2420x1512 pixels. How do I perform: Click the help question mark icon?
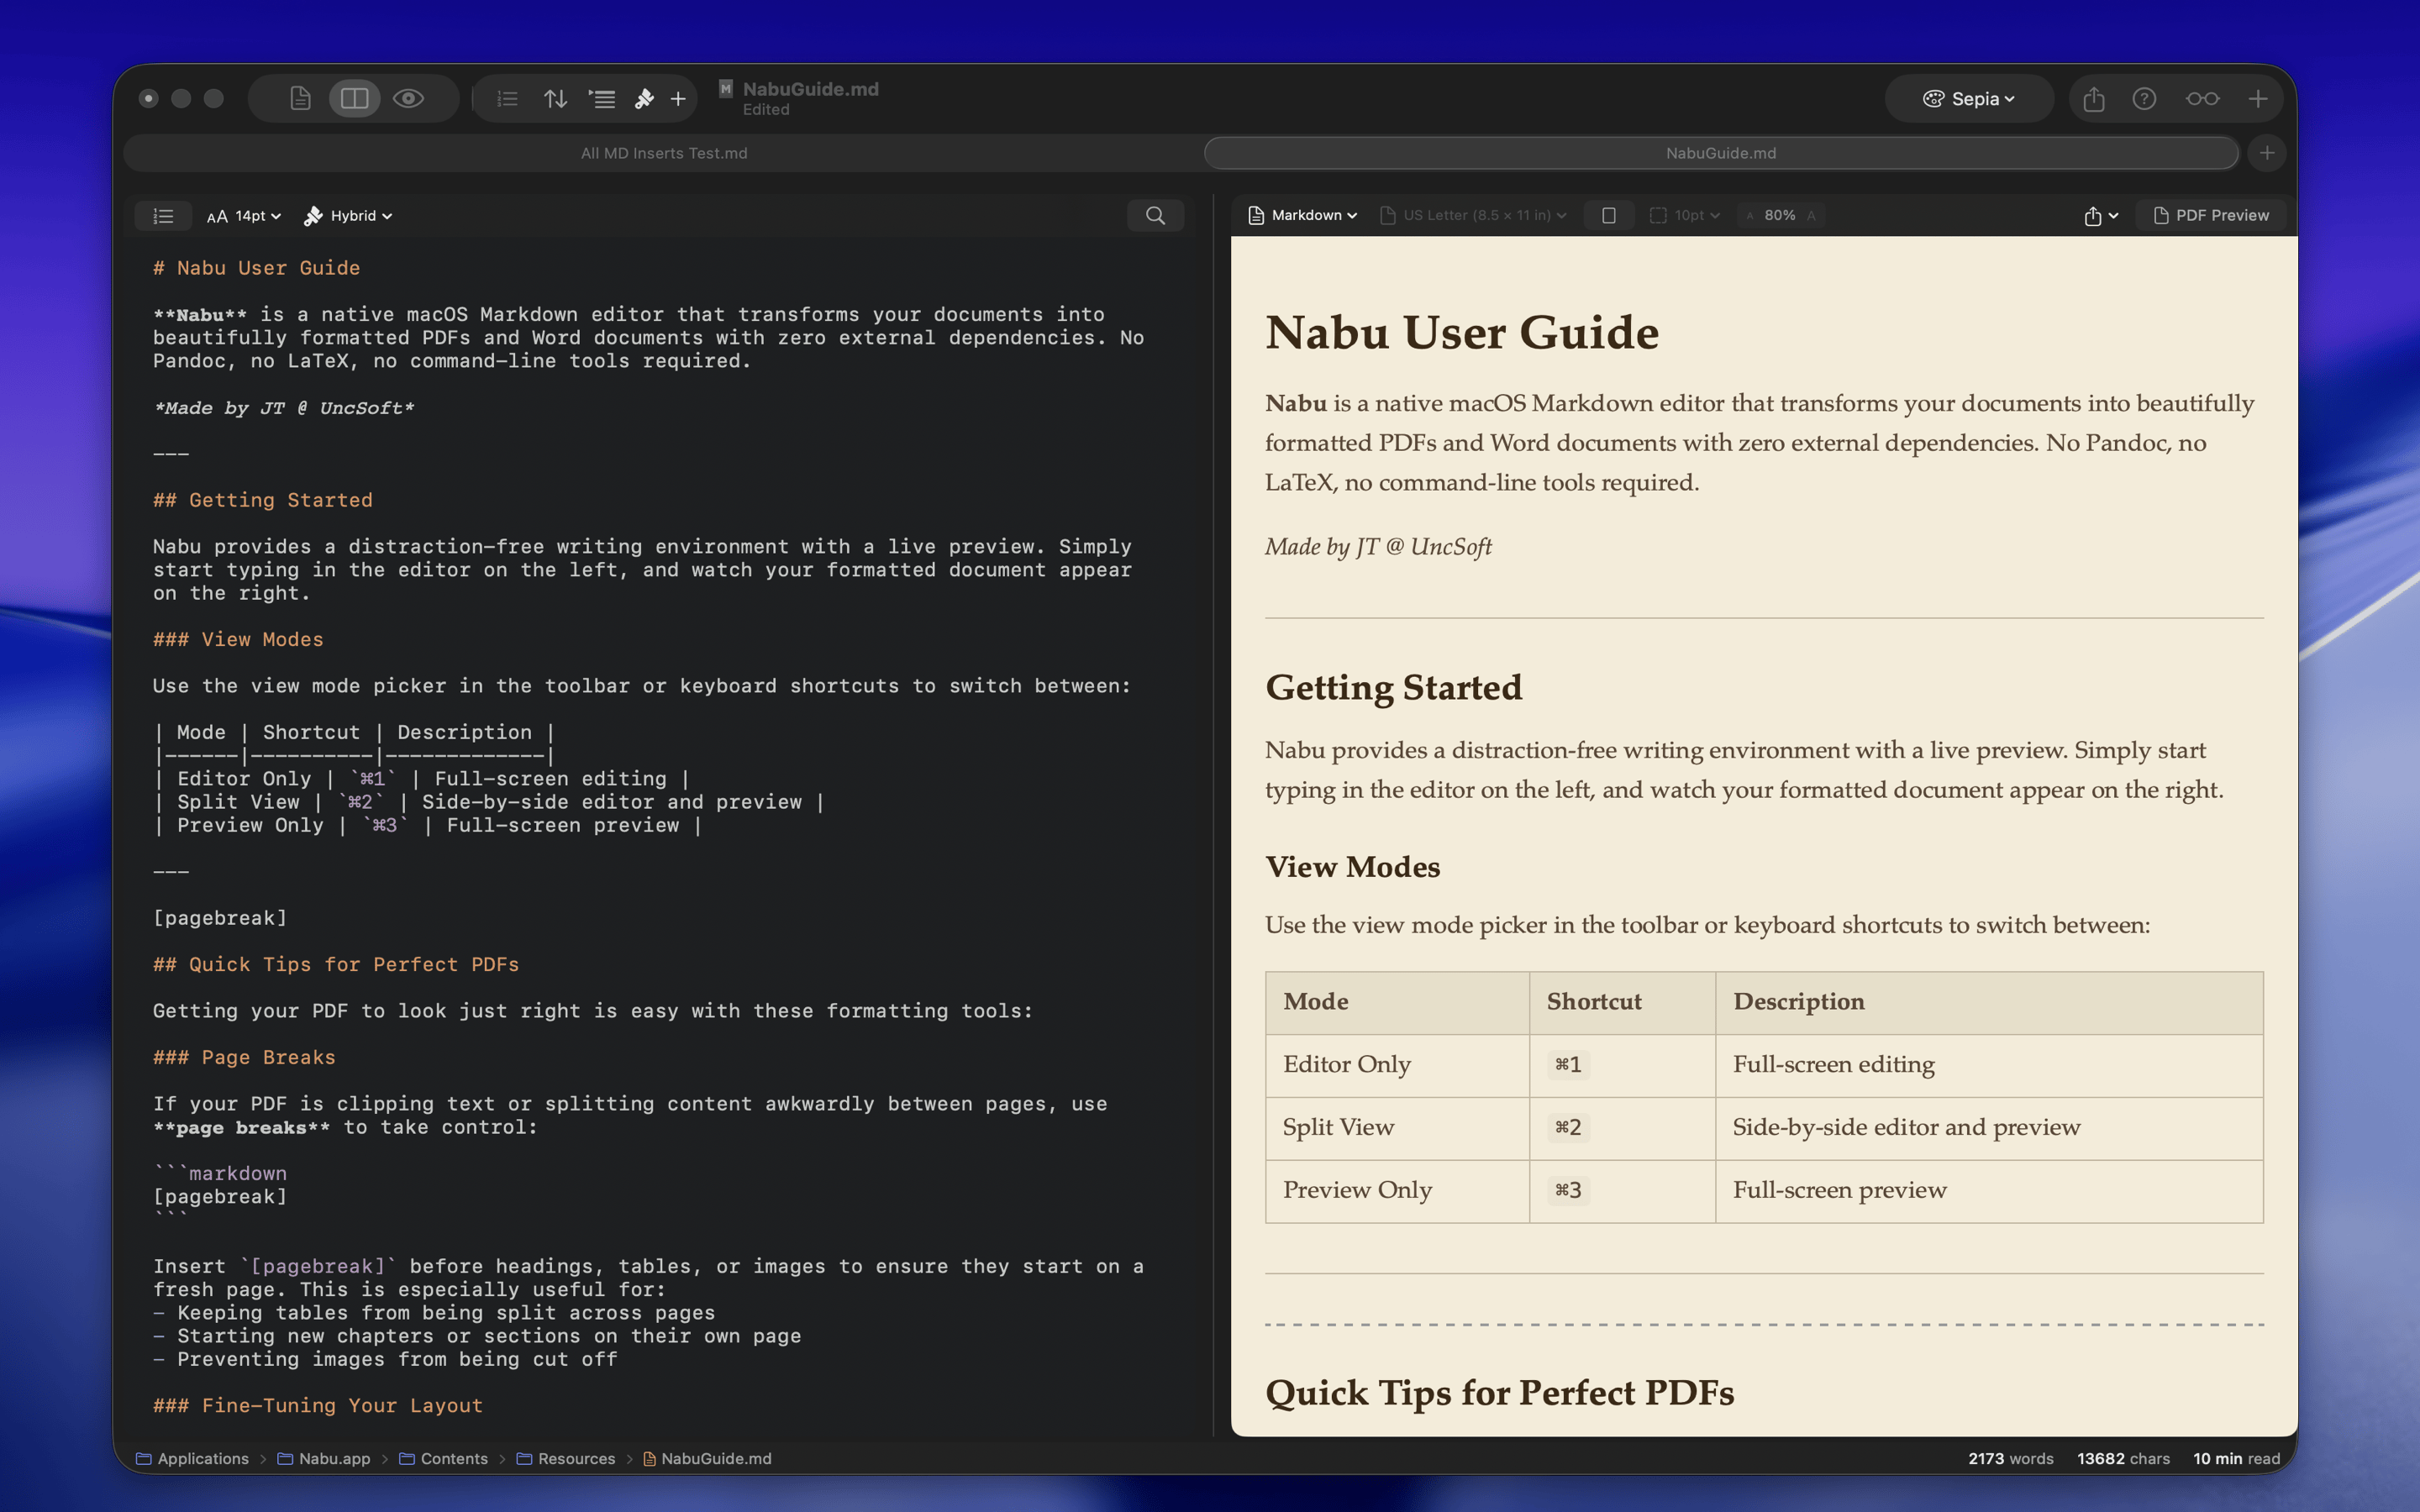click(2144, 99)
